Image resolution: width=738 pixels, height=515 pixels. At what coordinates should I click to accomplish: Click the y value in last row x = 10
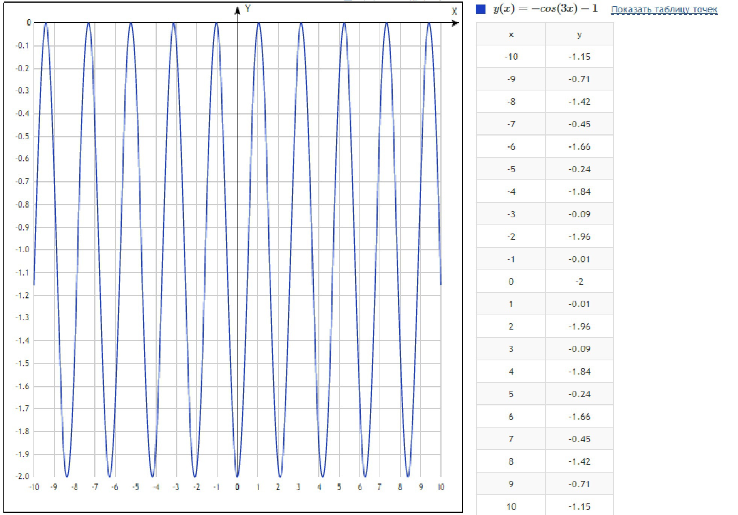coord(579,506)
